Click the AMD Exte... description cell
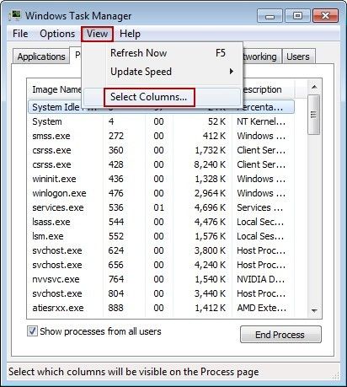The width and height of the screenshot is (347, 387). tap(261, 308)
